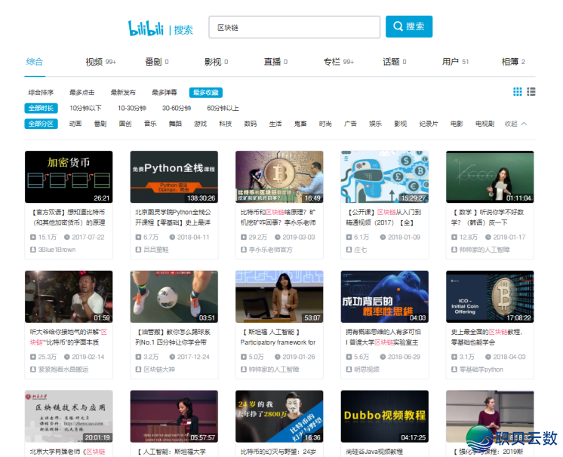Screen dimensions: 563x457
Task: Filter by 音乐 category
Action: pyautogui.click(x=150, y=124)
